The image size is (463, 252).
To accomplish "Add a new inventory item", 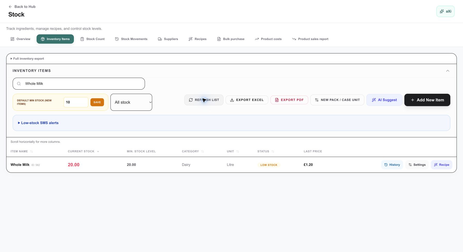I will click(x=427, y=100).
